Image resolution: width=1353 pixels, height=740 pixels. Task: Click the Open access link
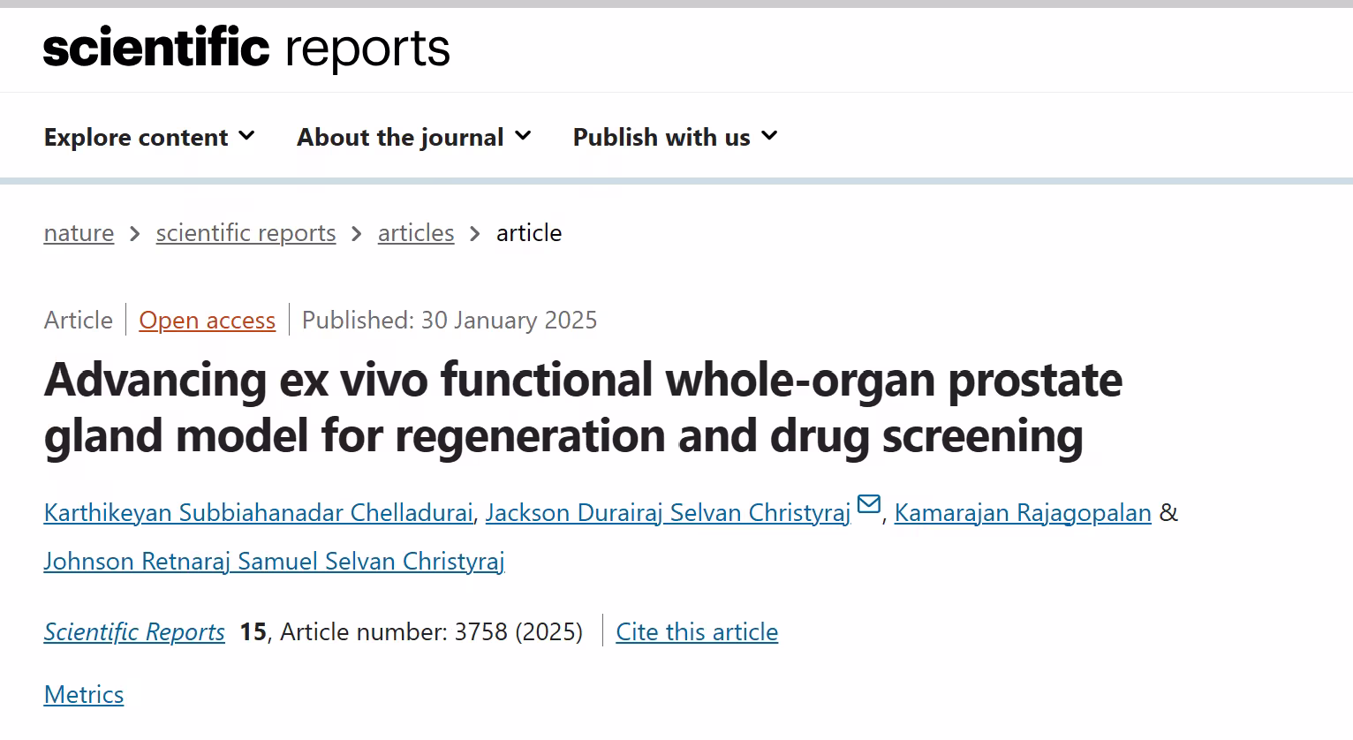pyautogui.click(x=208, y=320)
